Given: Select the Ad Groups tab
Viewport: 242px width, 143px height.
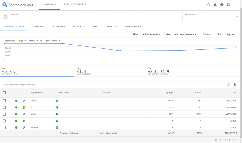Looking at the screenshot, I should [58, 26].
